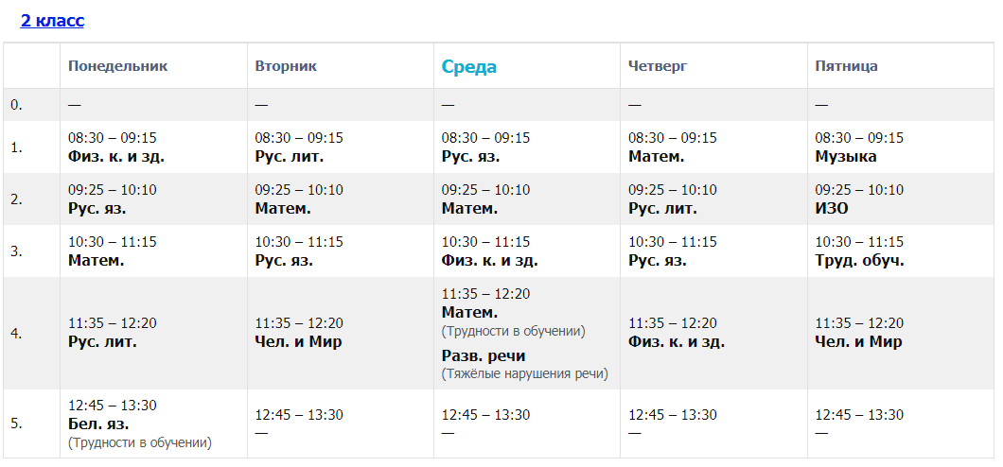Click Monday's first lesson Физ. к. и зд.
Image resolution: width=1003 pixels, height=467 pixels.
123,157
